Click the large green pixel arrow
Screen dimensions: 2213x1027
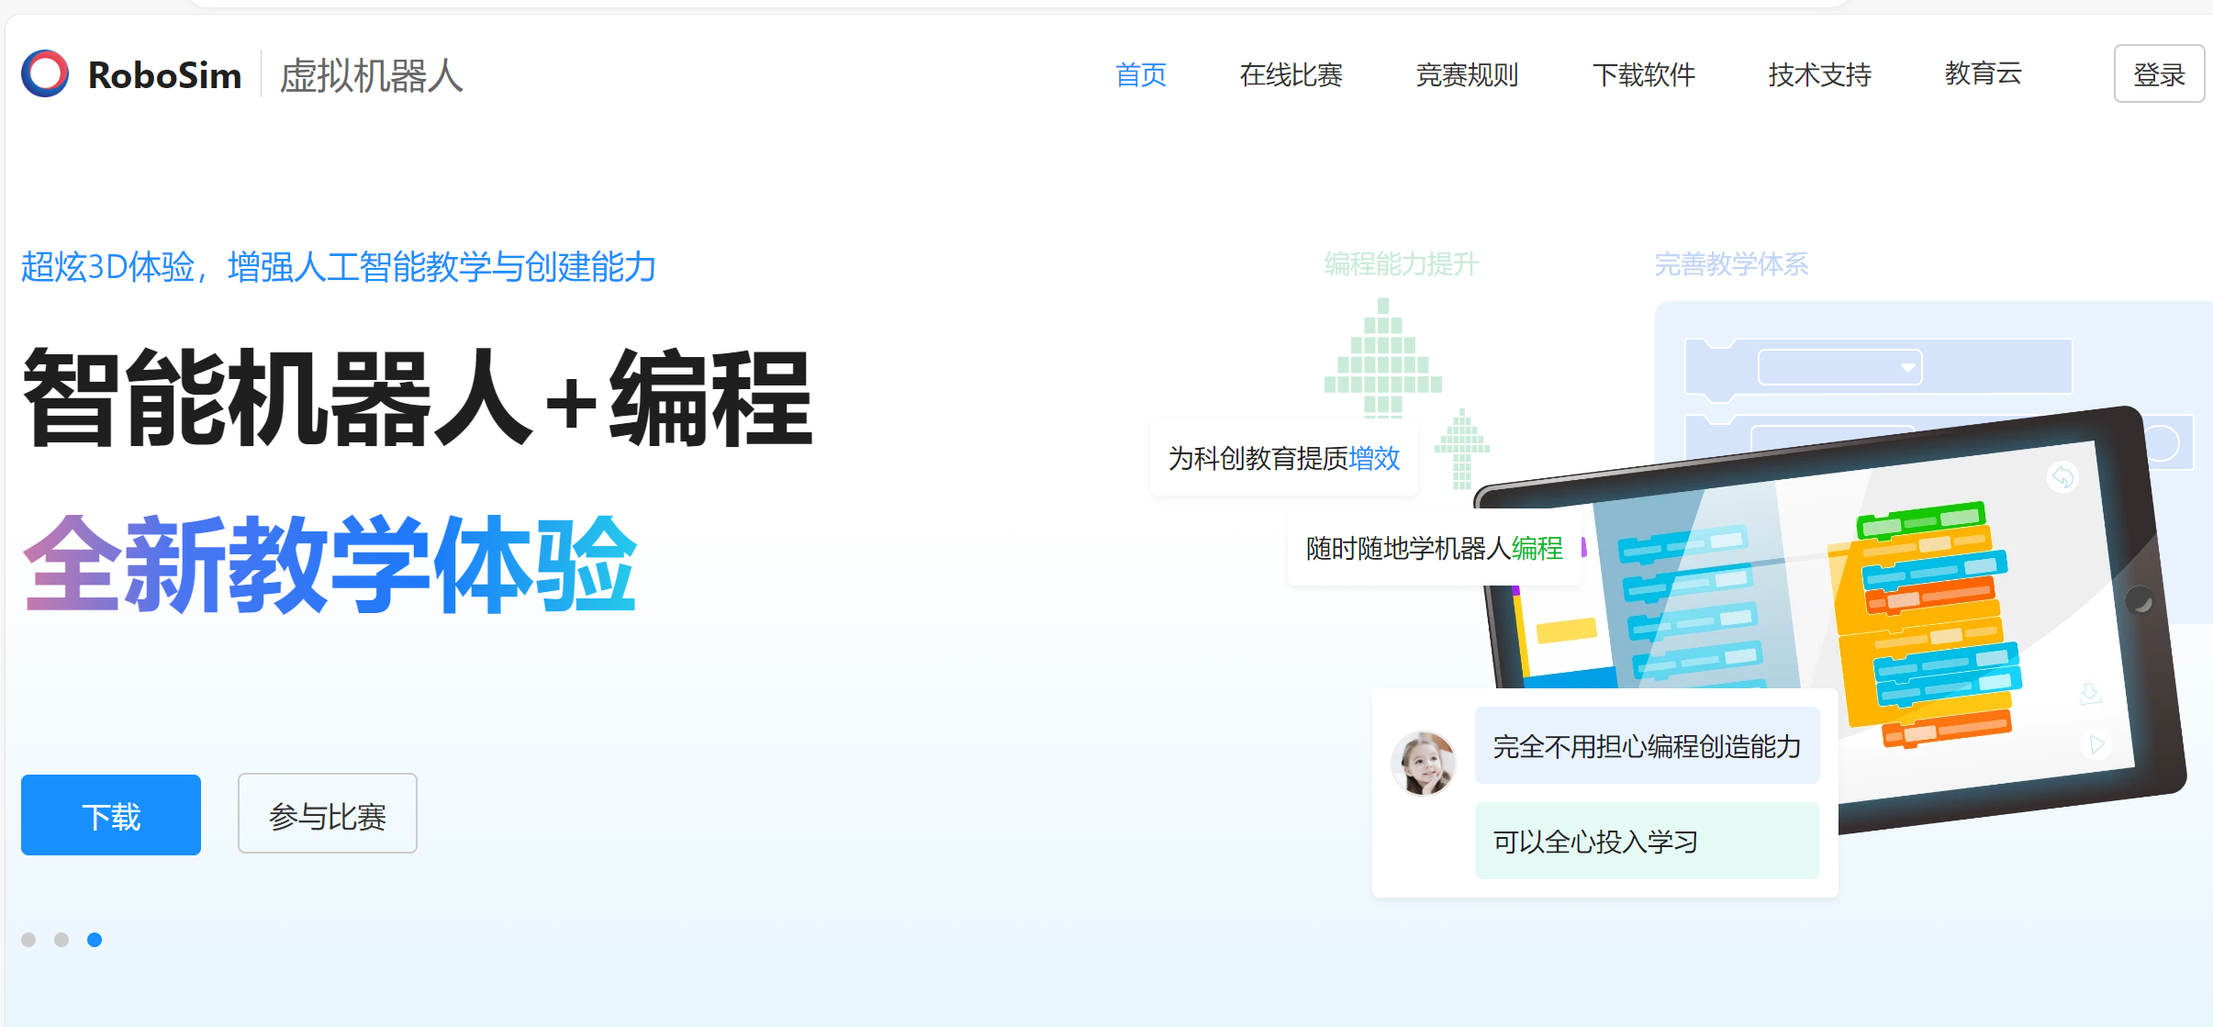[x=1382, y=358]
